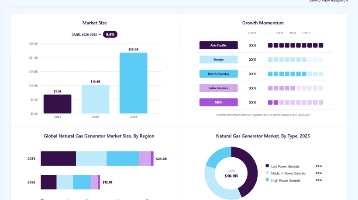Click the Growth Momentum title
The width and height of the screenshot is (358, 200).
tap(263, 23)
